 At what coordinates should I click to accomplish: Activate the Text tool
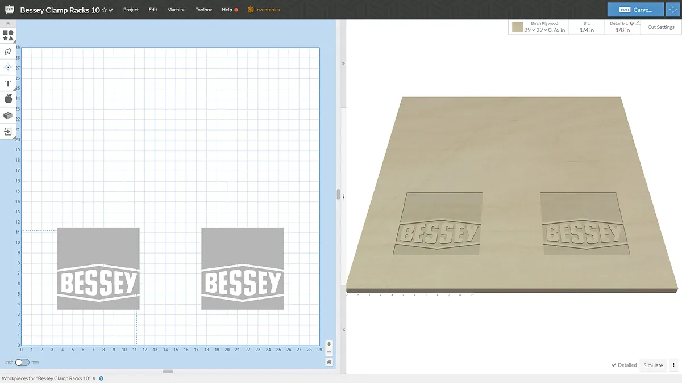pyautogui.click(x=8, y=83)
